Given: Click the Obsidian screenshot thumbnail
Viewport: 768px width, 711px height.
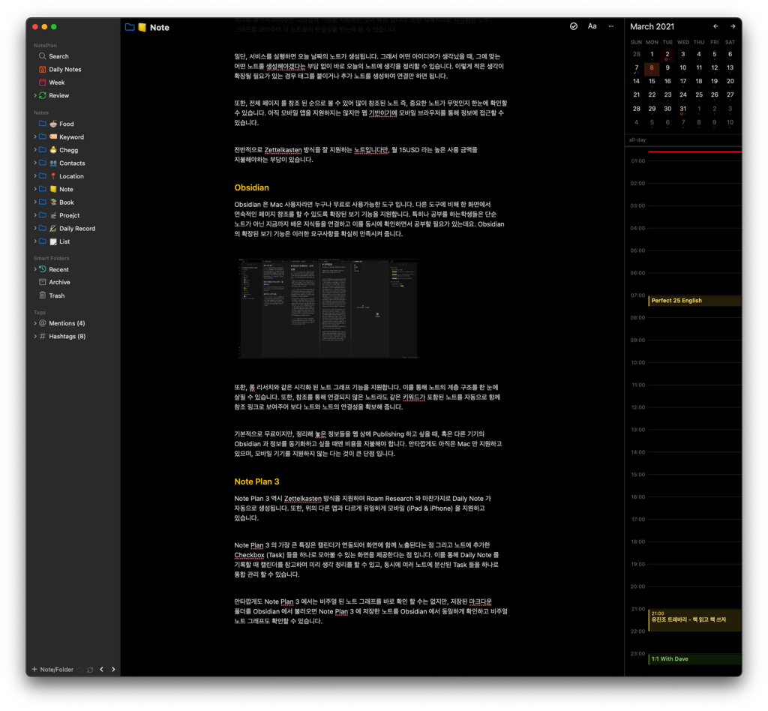Looking at the screenshot, I should point(328,308).
